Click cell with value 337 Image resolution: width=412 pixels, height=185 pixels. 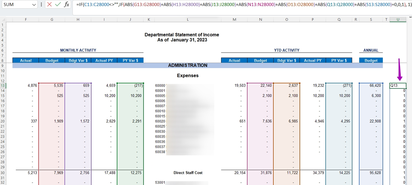[x=26, y=121]
